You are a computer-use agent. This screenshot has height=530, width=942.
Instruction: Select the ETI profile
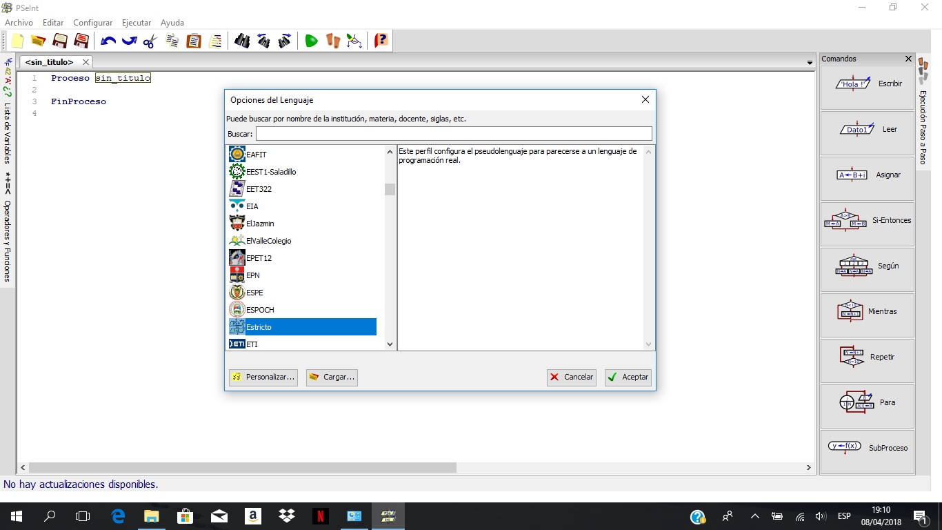point(302,344)
